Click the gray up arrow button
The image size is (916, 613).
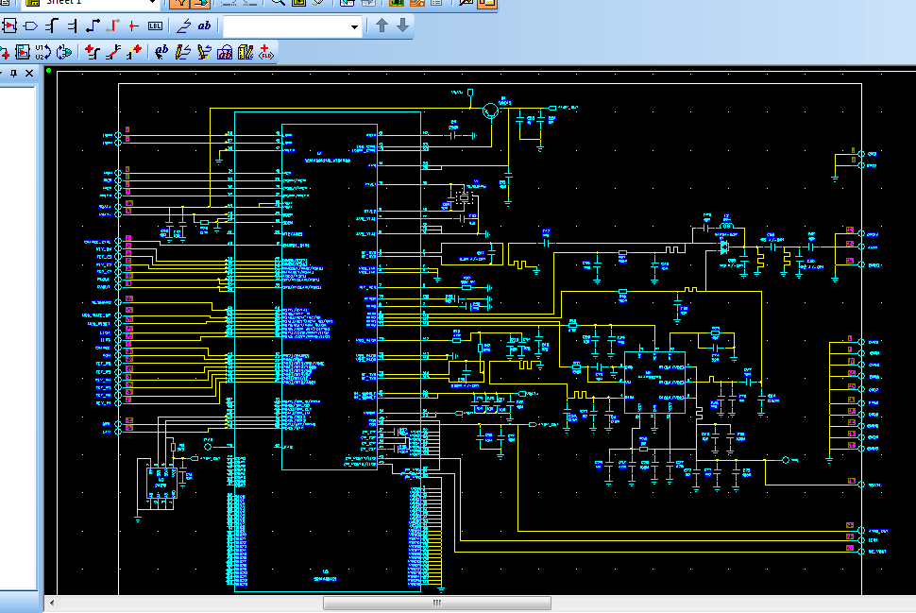(x=382, y=26)
